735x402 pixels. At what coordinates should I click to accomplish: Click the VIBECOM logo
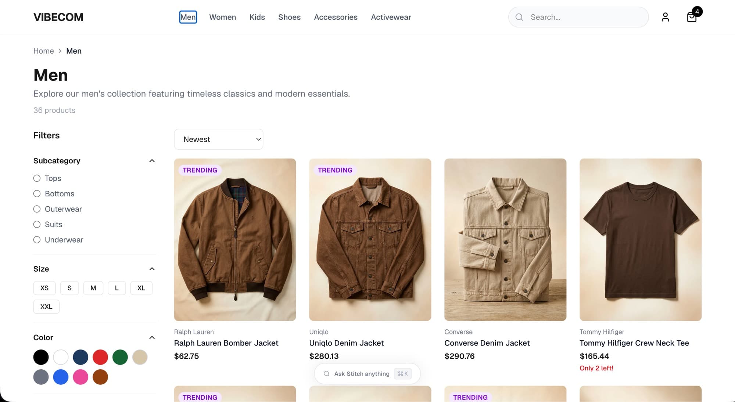[x=58, y=17]
